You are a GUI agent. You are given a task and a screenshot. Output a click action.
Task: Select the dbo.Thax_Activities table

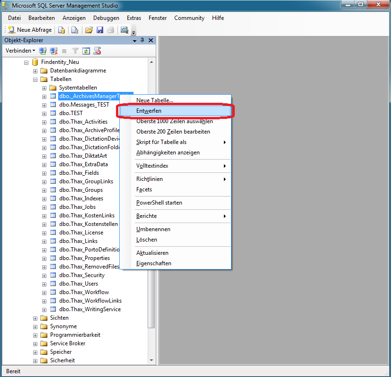pyautogui.click(x=83, y=122)
